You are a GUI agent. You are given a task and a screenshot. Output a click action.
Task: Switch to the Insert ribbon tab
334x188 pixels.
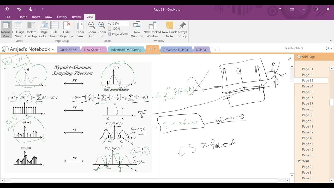[x=36, y=17]
